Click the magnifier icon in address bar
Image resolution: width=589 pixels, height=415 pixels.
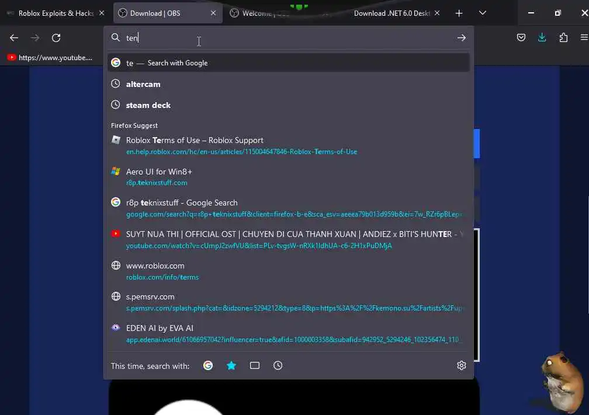pyautogui.click(x=116, y=37)
